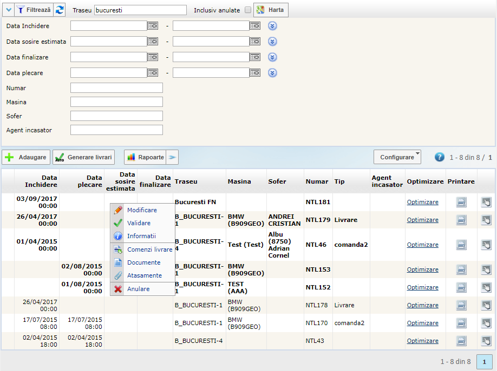Open the Harta map view
497x371 pixels.
(x=271, y=10)
